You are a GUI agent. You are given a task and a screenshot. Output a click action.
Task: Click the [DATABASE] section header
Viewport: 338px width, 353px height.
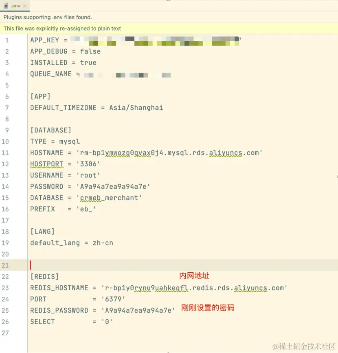point(51,130)
